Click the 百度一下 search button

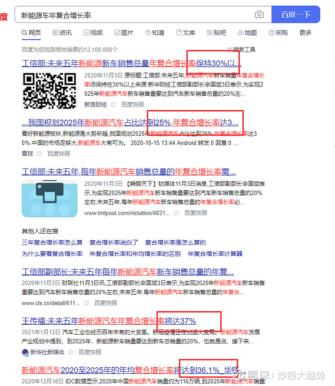pos(295,14)
